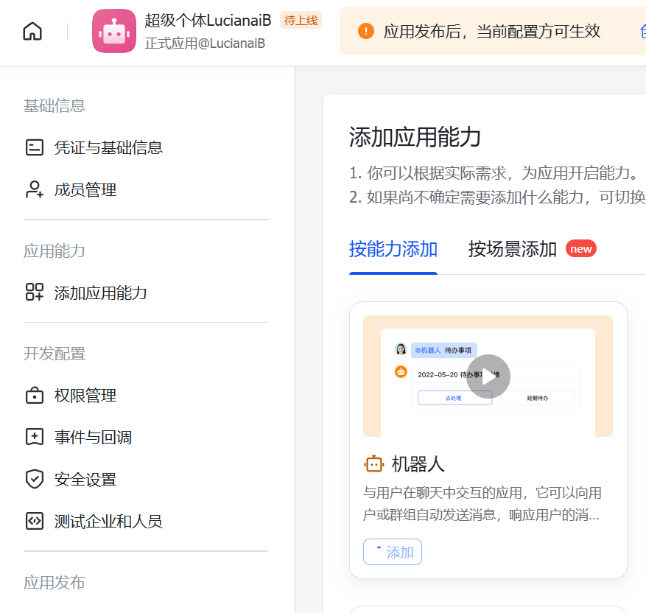Click the 添加应用能力 grid-plus icon

[x=35, y=293]
